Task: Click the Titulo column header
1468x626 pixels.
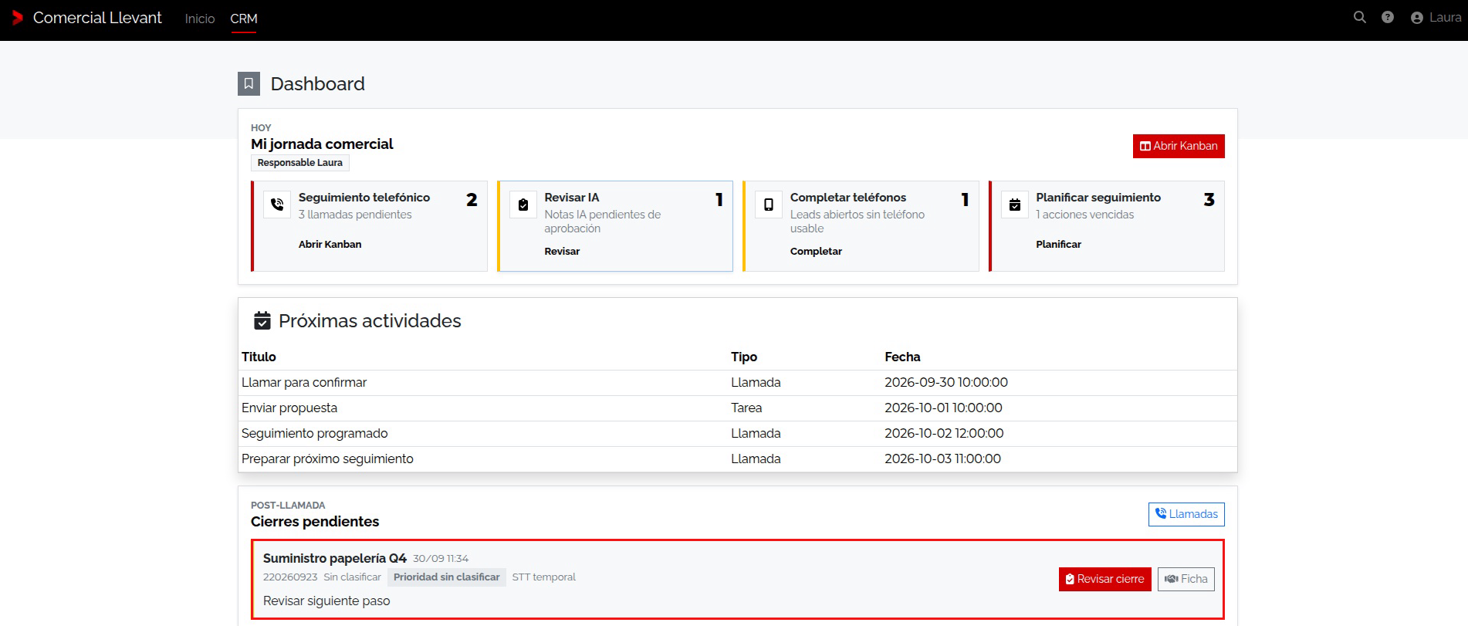Action: pos(259,357)
